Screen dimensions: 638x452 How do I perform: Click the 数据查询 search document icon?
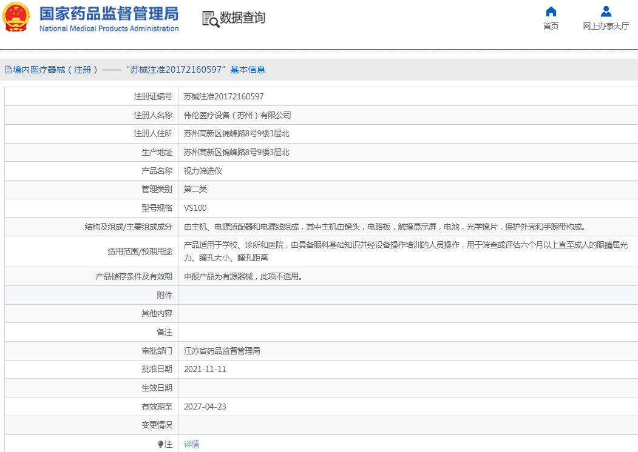click(x=211, y=19)
